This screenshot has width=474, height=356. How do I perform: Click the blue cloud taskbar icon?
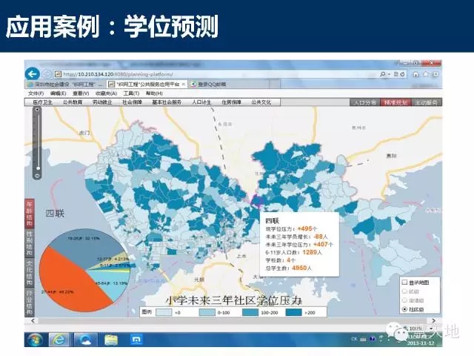click(x=87, y=339)
